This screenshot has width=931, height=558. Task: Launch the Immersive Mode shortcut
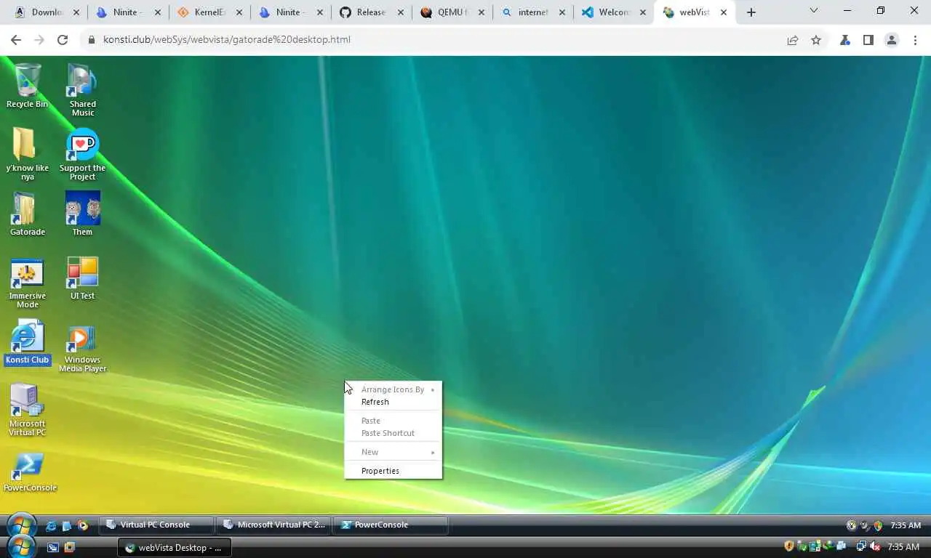28,282
